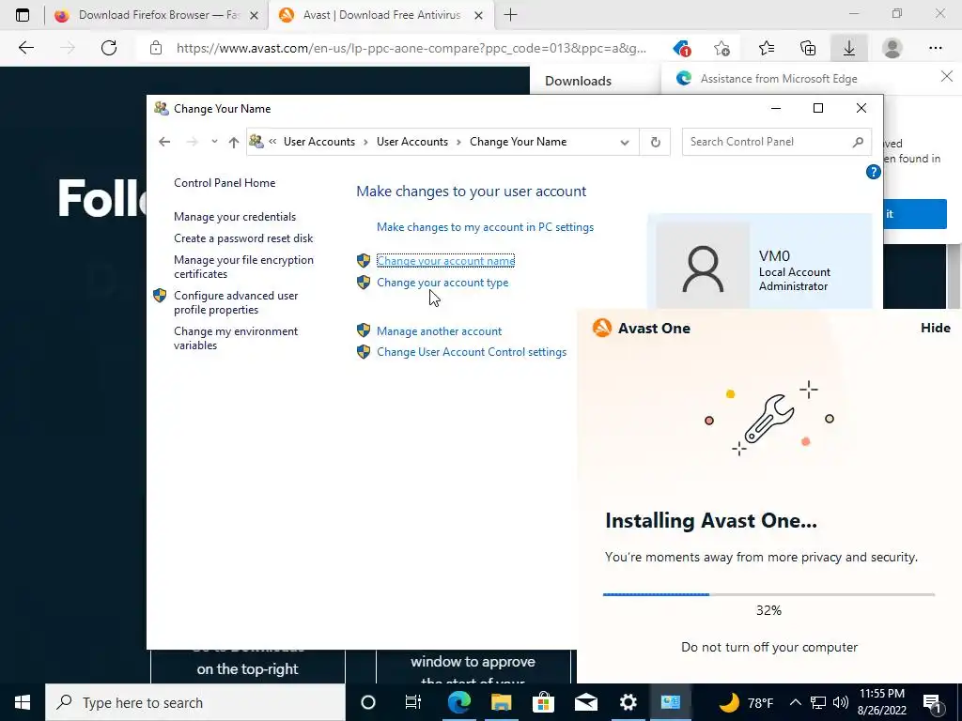
Task: Open Change my environment variables
Action: (x=236, y=338)
